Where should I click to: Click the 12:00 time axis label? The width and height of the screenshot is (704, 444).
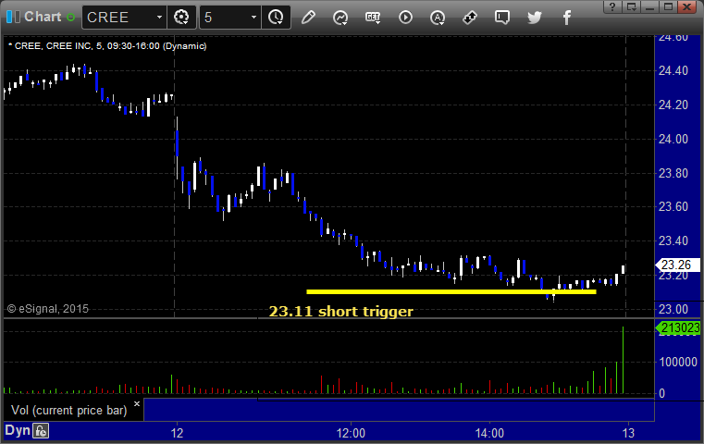tap(351, 433)
